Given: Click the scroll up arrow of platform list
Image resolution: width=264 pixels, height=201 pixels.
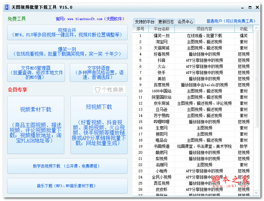Looking at the screenshot, I should pyautogui.click(x=256, y=28).
